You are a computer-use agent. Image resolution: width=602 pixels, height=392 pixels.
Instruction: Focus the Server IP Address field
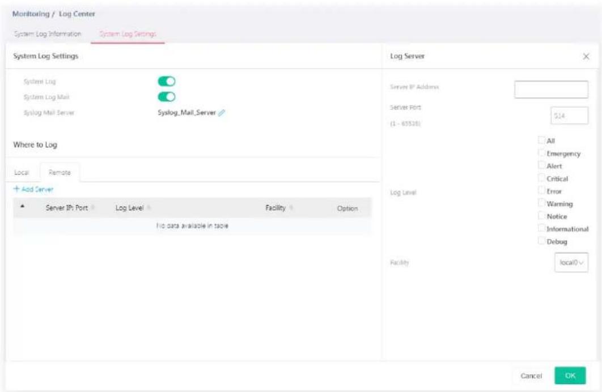(551, 90)
